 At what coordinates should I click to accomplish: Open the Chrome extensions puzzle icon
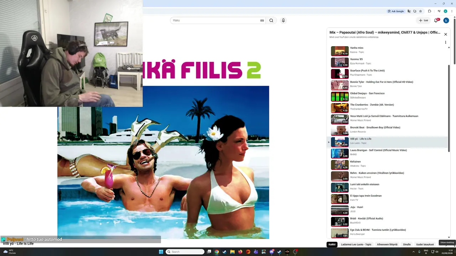point(430,11)
